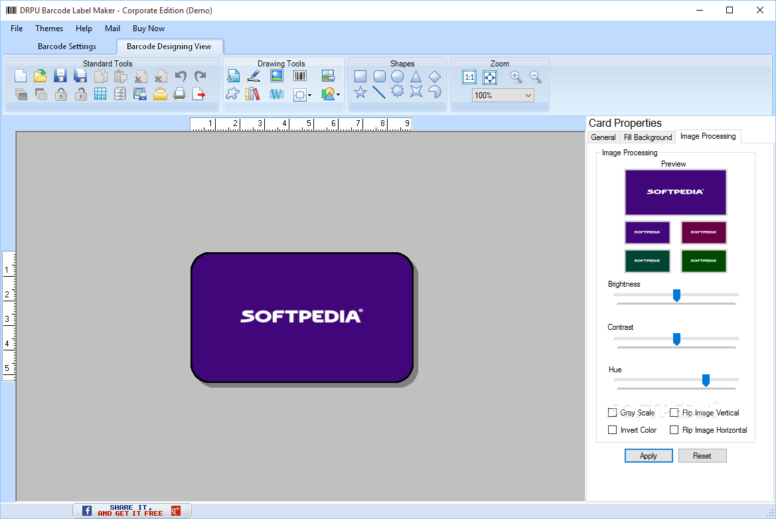Viewport: 776px width, 519px height.
Task: Open the database batch processing icon
Action: coord(119,94)
